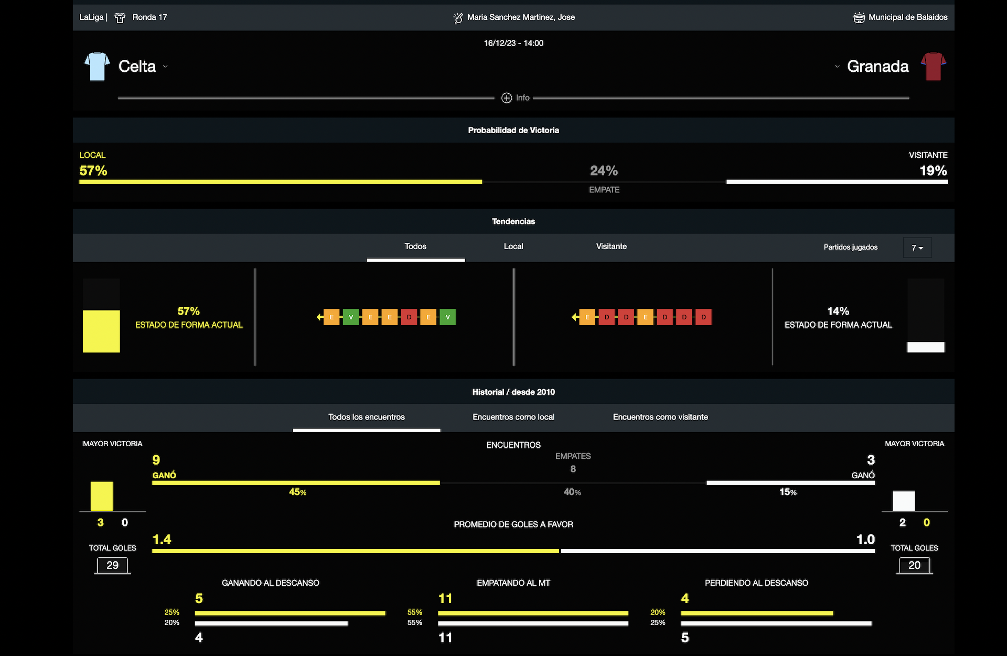Open Encuentros como local tab
Viewport: 1007px width, 656px height.
point(513,417)
